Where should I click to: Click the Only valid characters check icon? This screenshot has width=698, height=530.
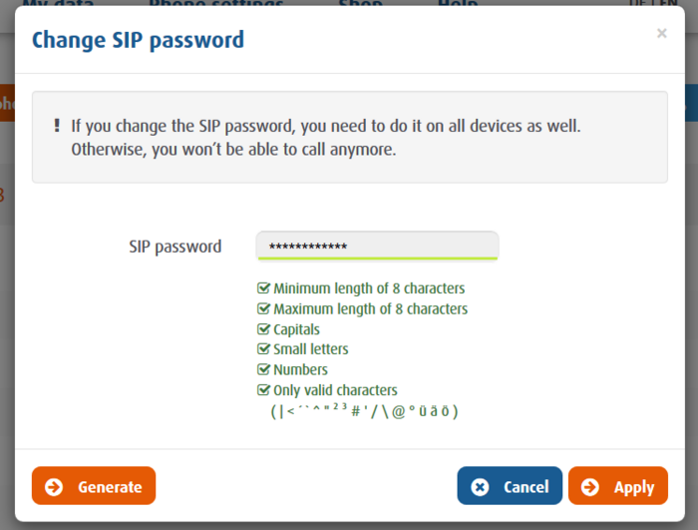(x=263, y=389)
